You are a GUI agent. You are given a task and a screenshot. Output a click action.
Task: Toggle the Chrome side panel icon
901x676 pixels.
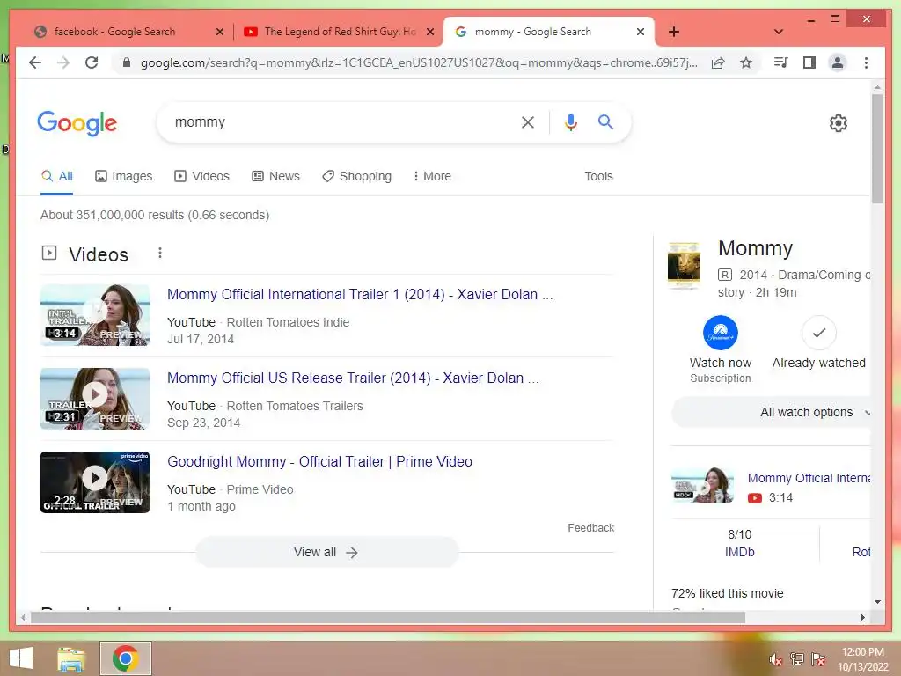[809, 62]
